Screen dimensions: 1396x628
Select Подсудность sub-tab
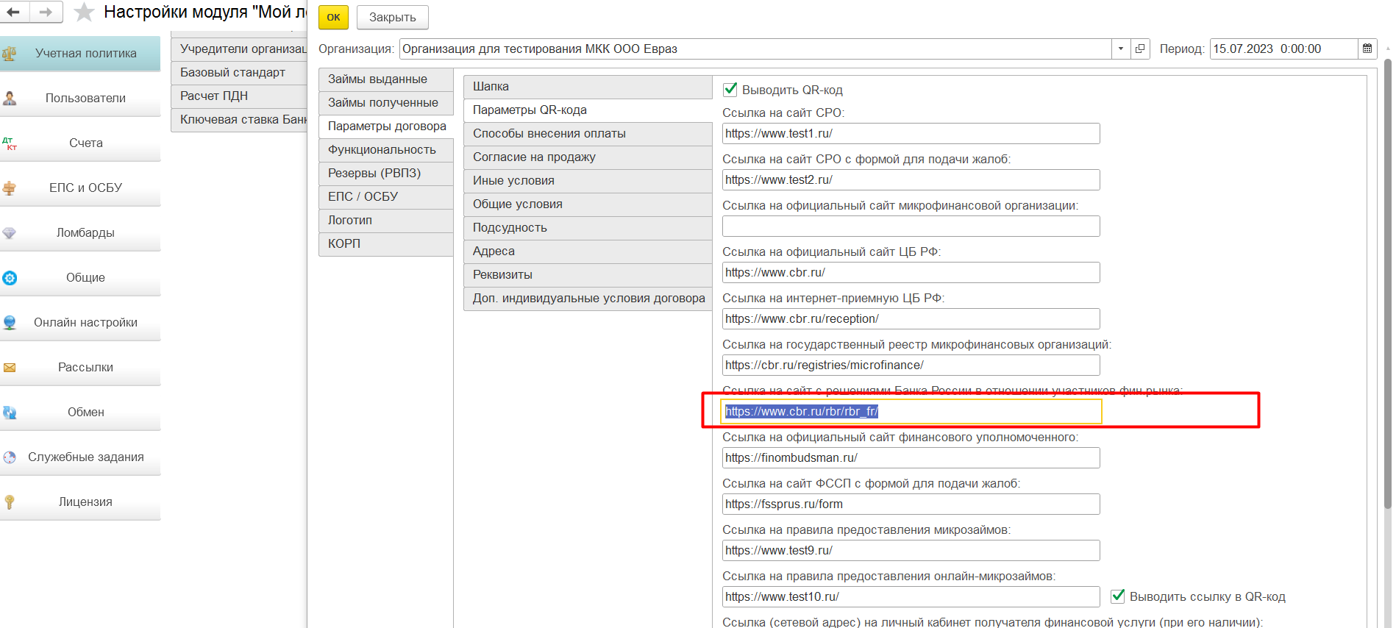click(588, 228)
